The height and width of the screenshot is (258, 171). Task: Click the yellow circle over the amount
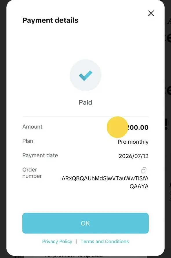117,127
